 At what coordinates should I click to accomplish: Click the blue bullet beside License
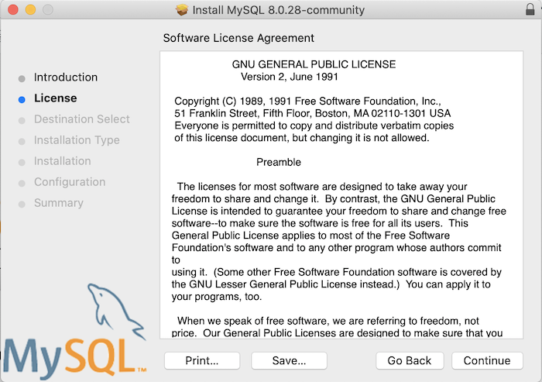pos(22,100)
